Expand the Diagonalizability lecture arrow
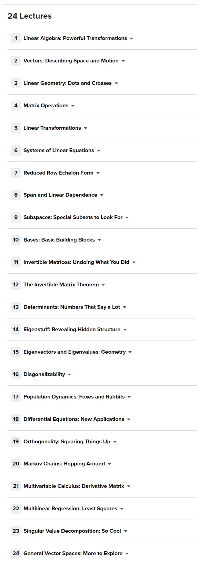Screen dimensions: 197x561 click(x=69, y=375)
